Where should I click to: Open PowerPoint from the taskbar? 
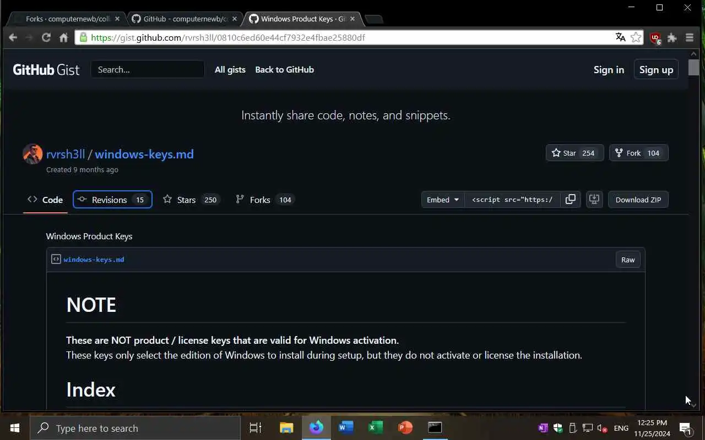click(405, 428)
